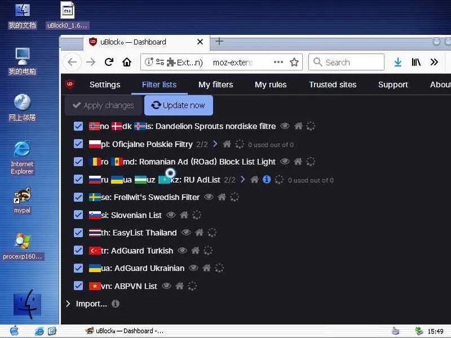Open home link for Romanian Ad Block List
Screen dimensions: 451x338
coord(298,162)
